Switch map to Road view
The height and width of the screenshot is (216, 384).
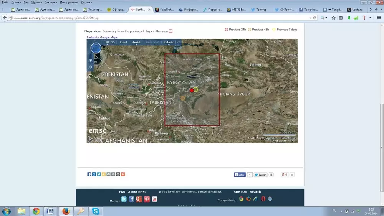click(x=123, y=42)
